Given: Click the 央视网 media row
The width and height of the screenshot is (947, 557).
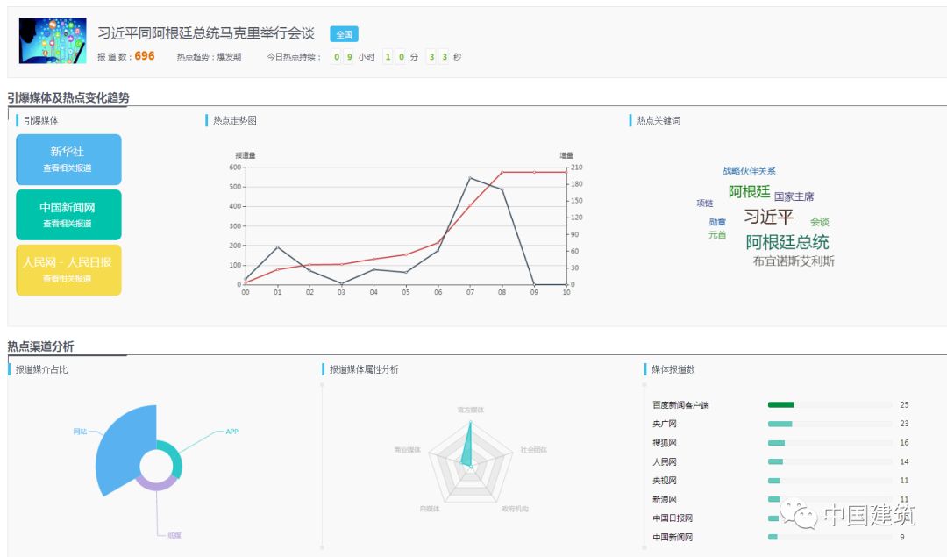Looking at the screenshot, I should (x=780, y=481).
